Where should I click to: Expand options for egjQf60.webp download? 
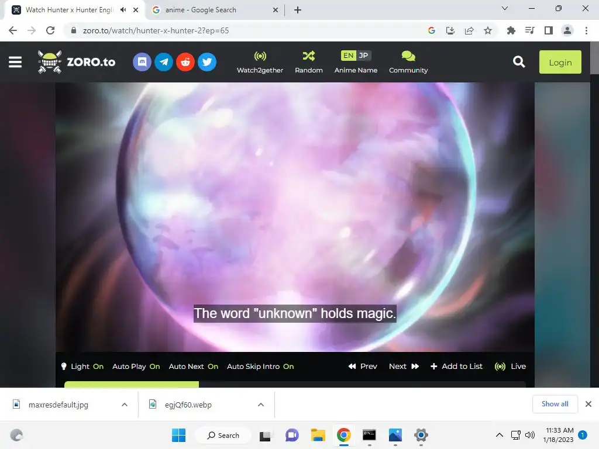[261, 405]
